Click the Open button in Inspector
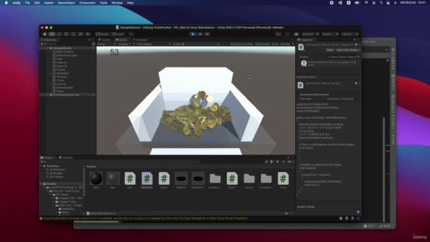The width and height of the screenshot is (430, 242). pos(330,50)
